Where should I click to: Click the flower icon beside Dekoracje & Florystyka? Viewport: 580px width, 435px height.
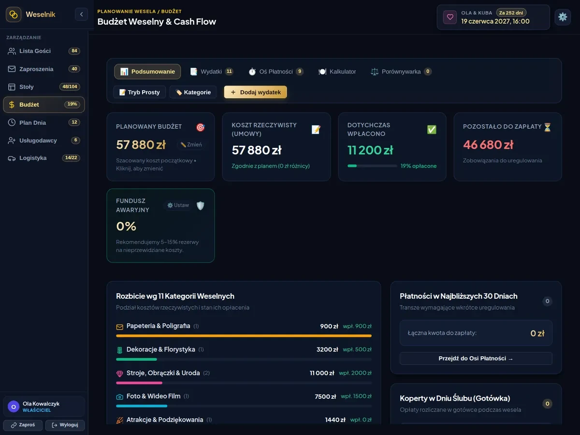click(x=120, y=350)
